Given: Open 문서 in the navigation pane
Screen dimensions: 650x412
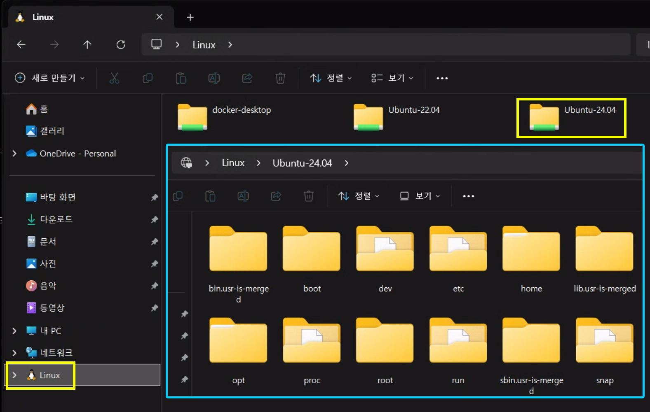Looking at the screenshot, I should click(41, 242).
